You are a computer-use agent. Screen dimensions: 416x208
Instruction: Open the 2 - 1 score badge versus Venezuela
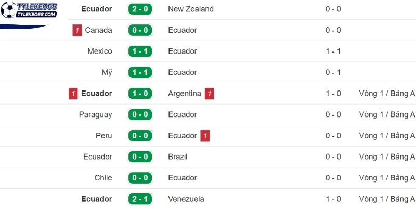click(x=140, y=199)
